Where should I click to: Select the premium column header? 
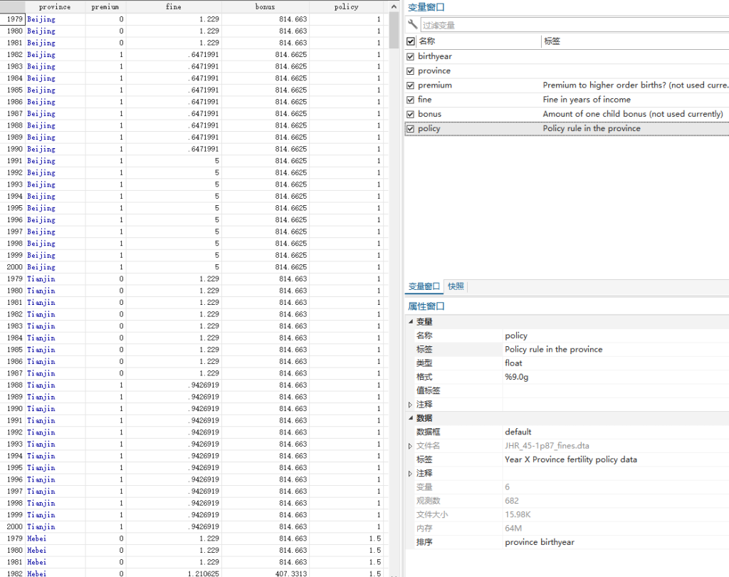(105, 6)
